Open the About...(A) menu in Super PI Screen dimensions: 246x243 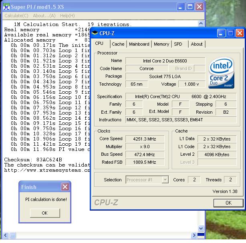pos(44,16)
